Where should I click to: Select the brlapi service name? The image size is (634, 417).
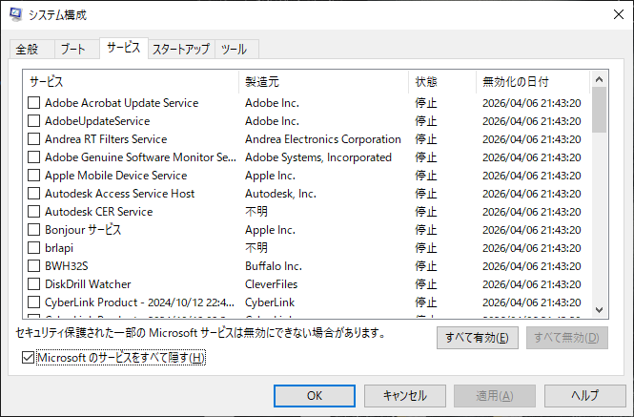click(x=59, y=248)
